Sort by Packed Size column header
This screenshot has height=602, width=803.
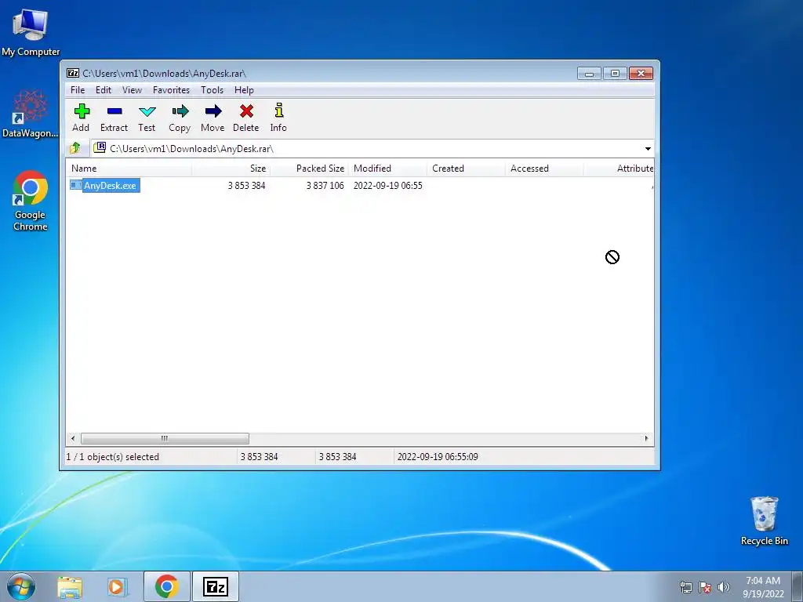(309, 169)
